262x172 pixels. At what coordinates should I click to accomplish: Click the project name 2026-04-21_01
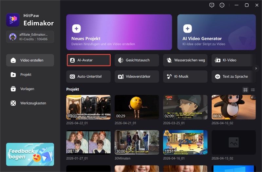point(125,123)
